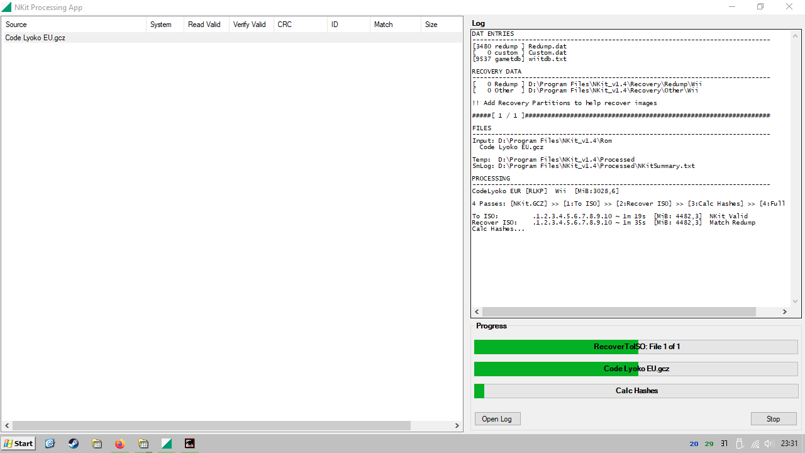
Task: Click the Verify Valid column header
Action: pyautogui.click(x=251, y=25)
